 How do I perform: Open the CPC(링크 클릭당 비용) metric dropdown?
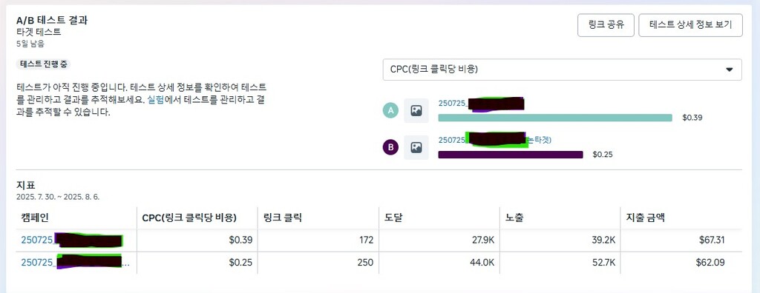coord(563,70)
